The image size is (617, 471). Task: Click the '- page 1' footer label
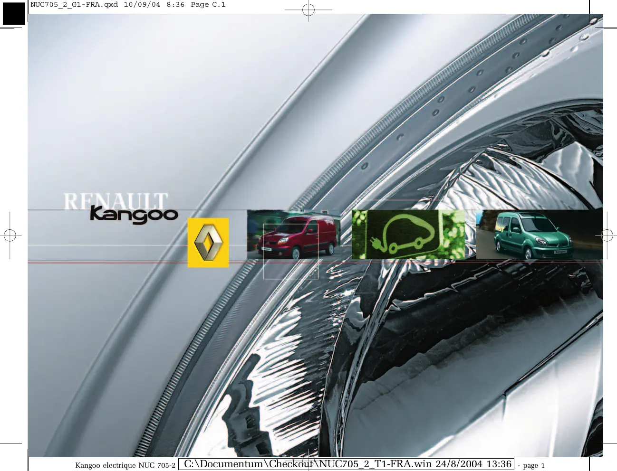[531, 465]
